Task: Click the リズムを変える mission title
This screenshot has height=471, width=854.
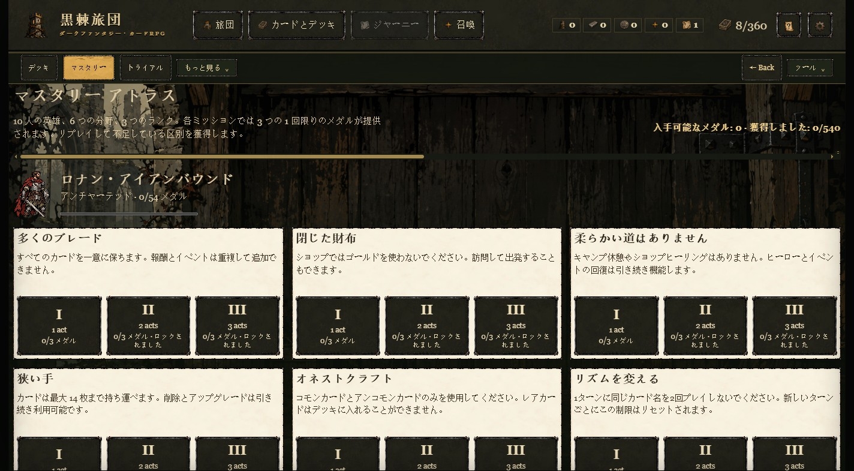Action: click(617, 379)
